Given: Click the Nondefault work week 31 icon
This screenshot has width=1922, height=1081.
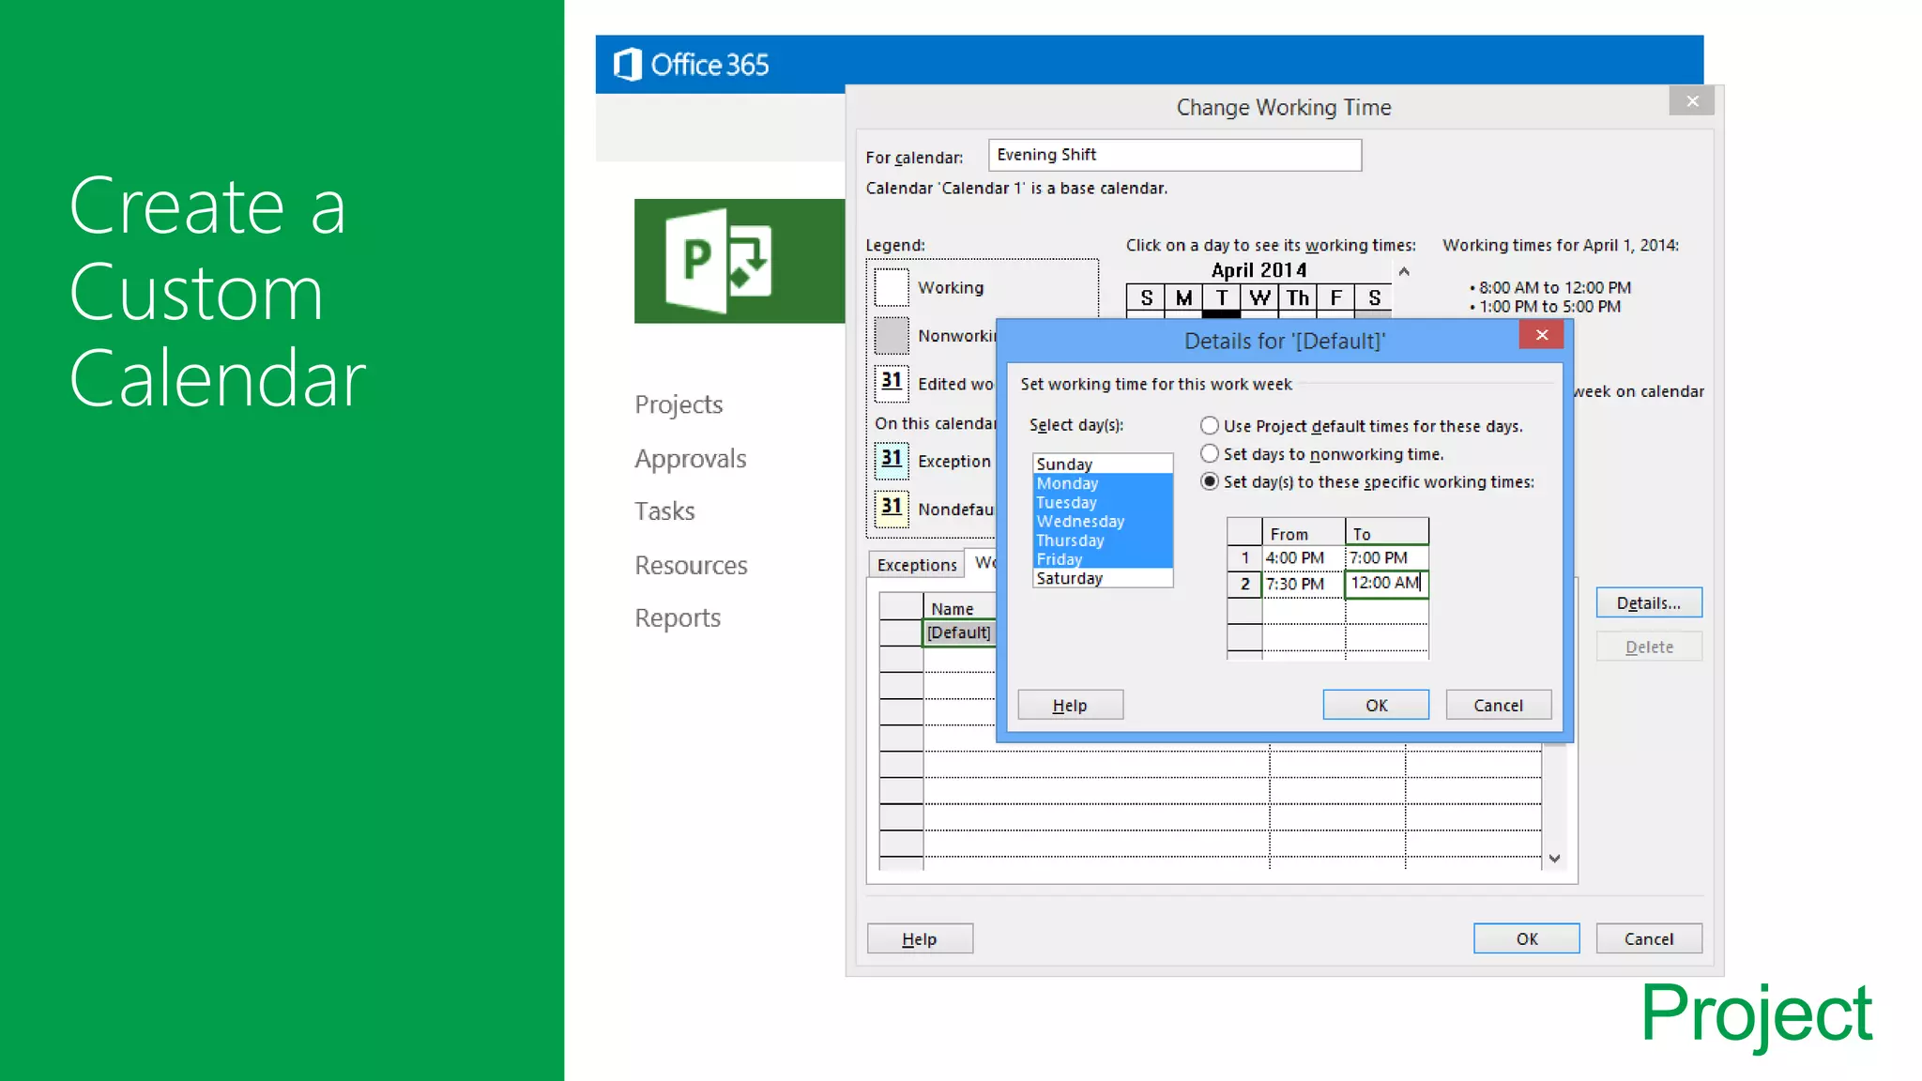Looking at the screenshot, I should (x=892, y=508).
